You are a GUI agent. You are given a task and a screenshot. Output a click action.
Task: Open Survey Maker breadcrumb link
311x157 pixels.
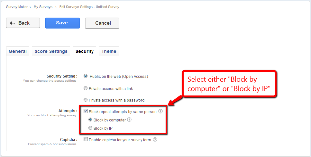17,7
